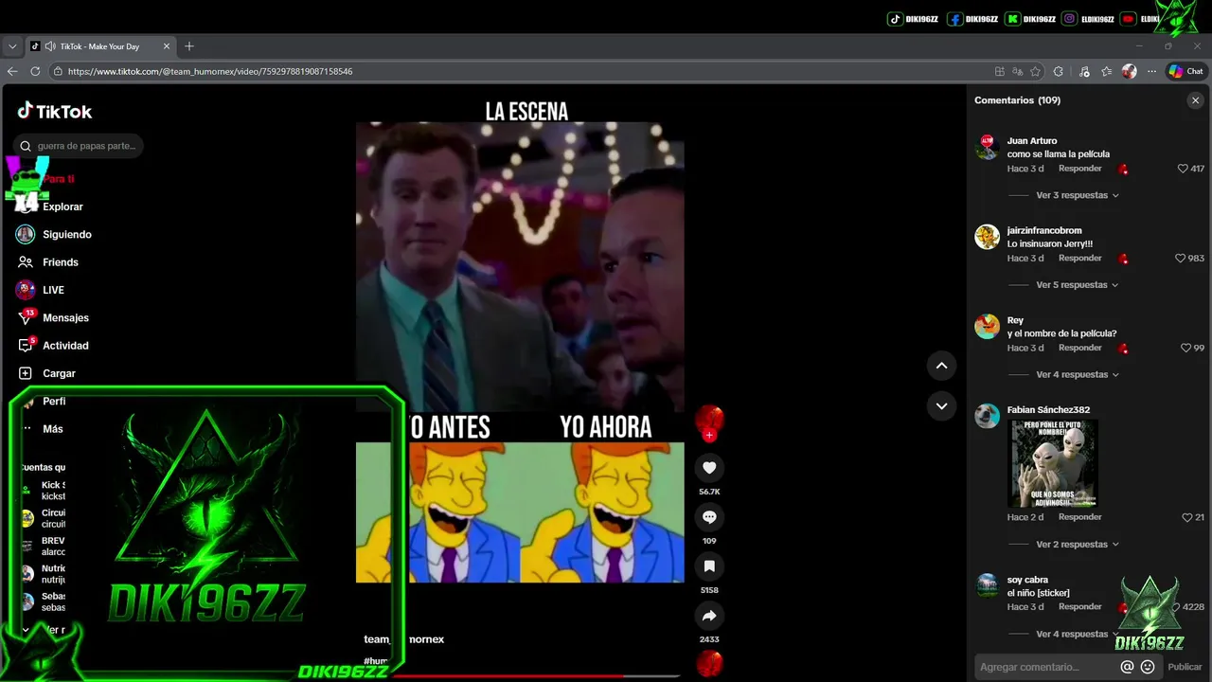Reply to jairzinfrancobrom's comment

(1080, 258)
